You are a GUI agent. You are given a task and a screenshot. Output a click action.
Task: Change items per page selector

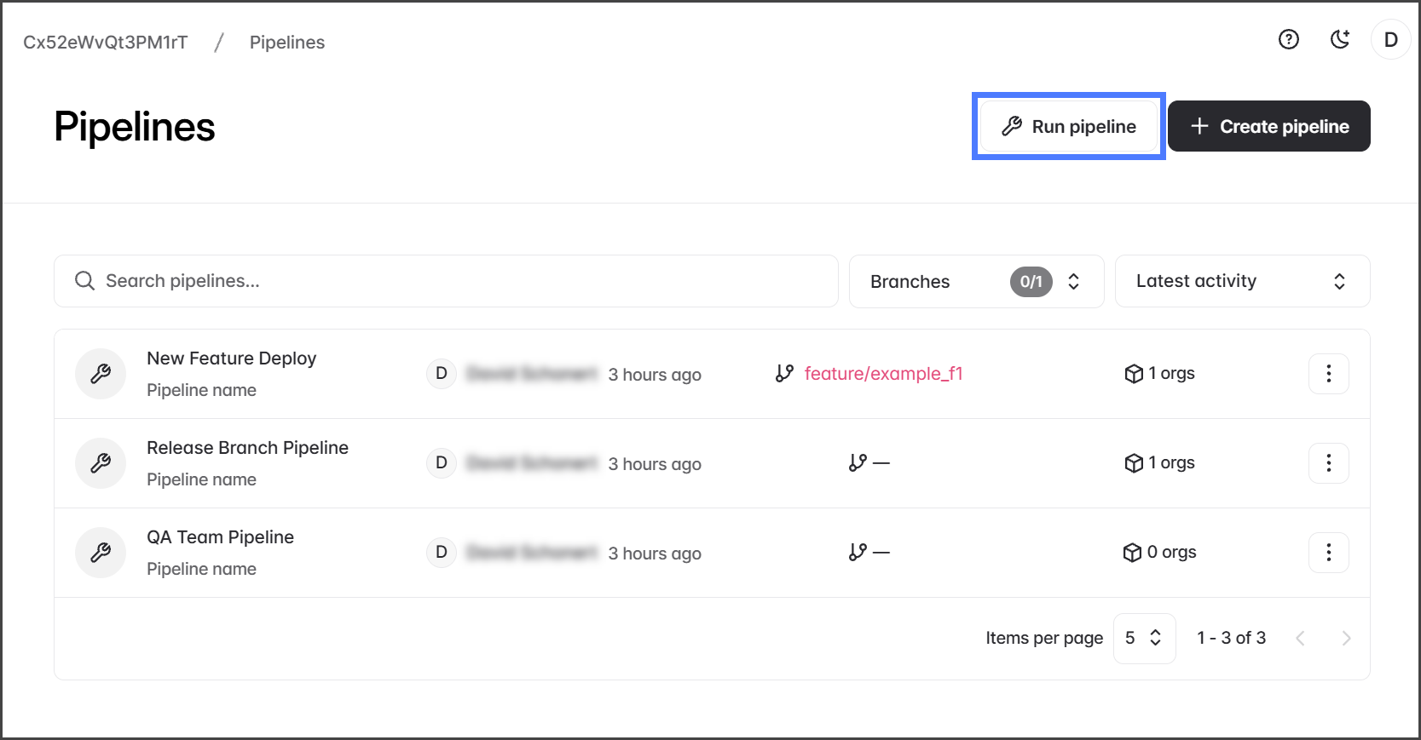(x=1144, y=638)
